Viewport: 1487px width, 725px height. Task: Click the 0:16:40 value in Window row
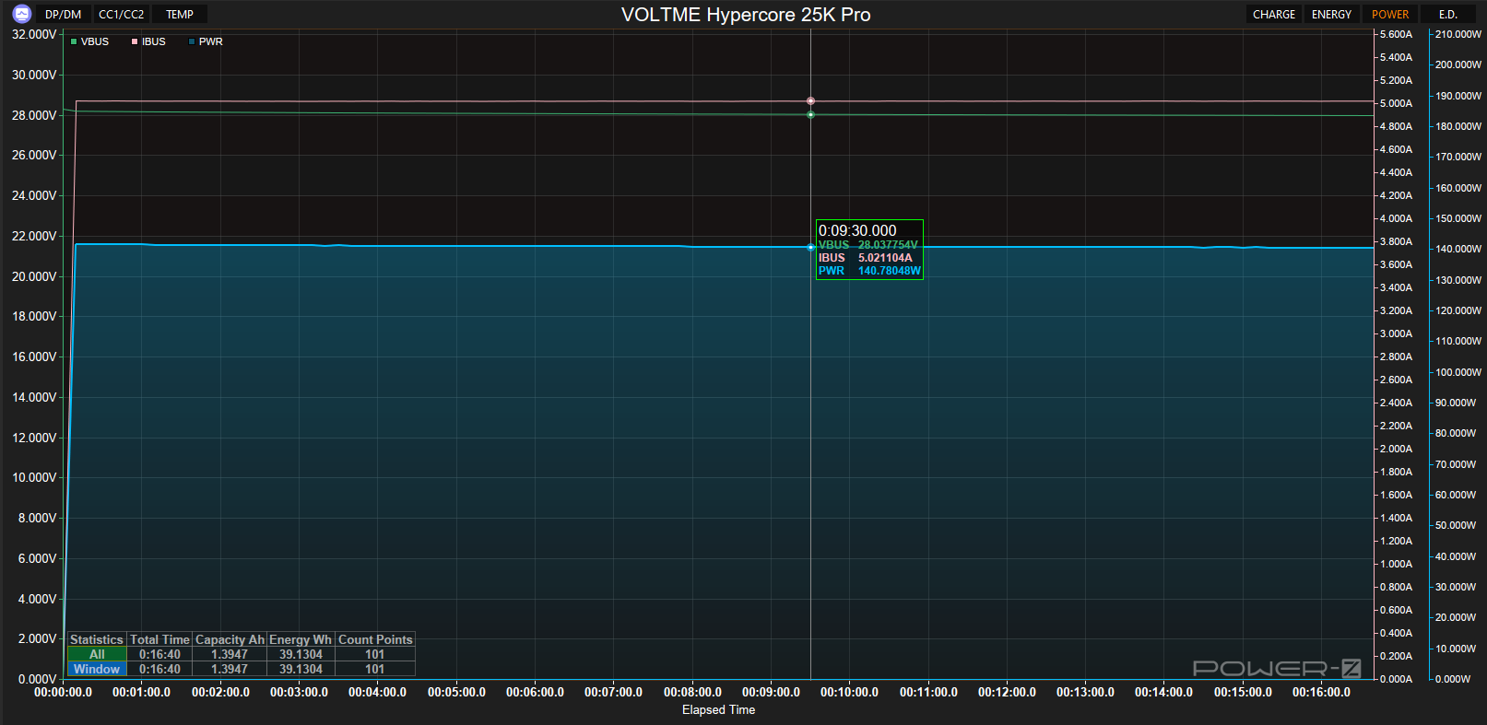pyautogui.click(x=160, y=669)
